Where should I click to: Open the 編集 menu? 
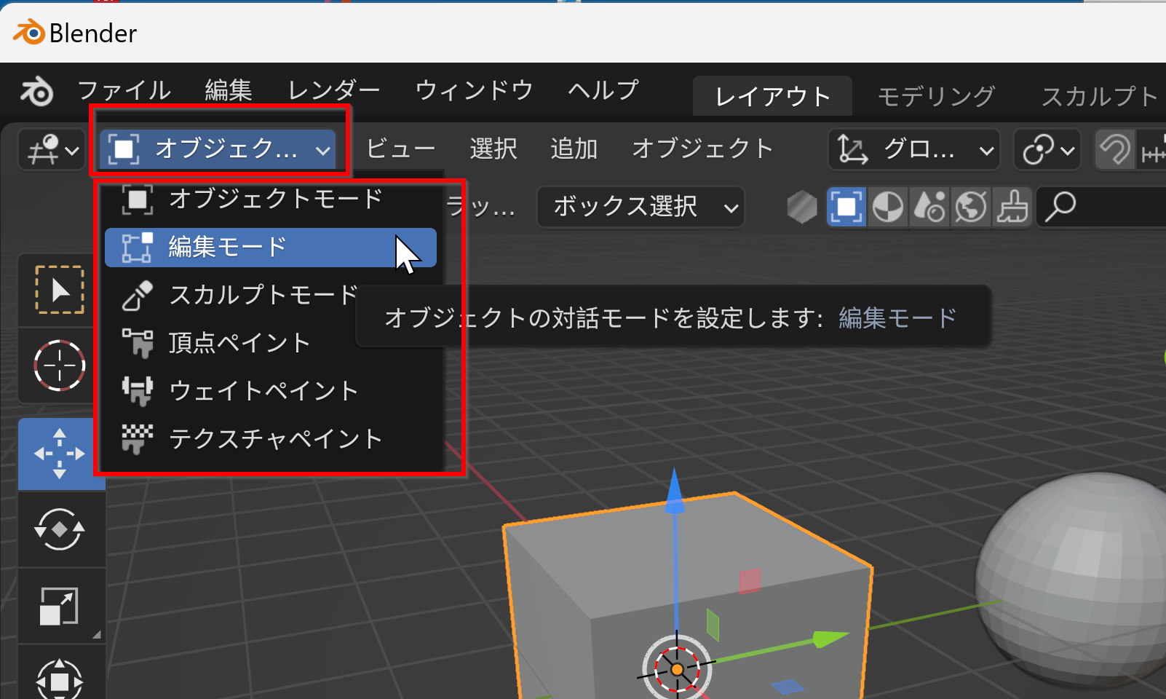228,90
